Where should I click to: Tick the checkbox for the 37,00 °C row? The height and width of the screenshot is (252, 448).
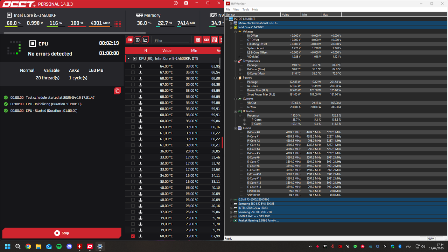[133, 212]
